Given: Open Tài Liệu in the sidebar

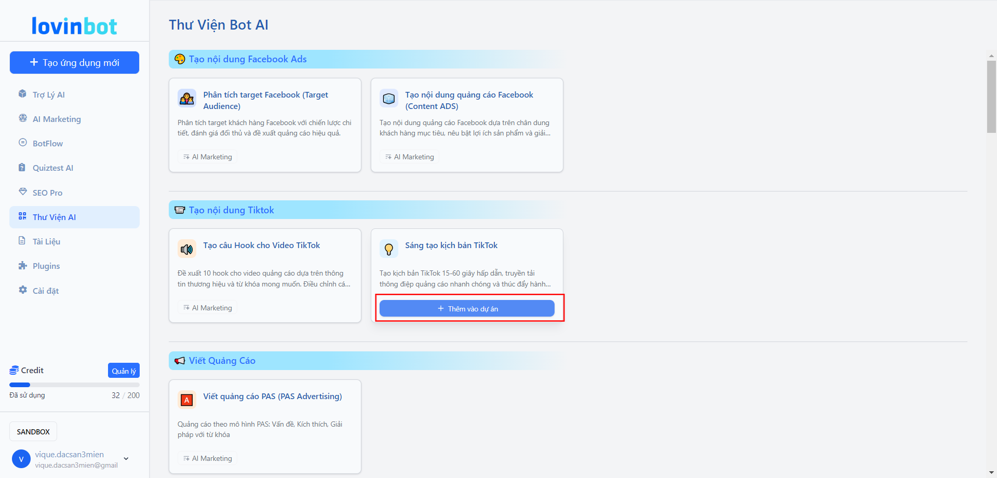Looking at the screenshot, I should point(46,241).
